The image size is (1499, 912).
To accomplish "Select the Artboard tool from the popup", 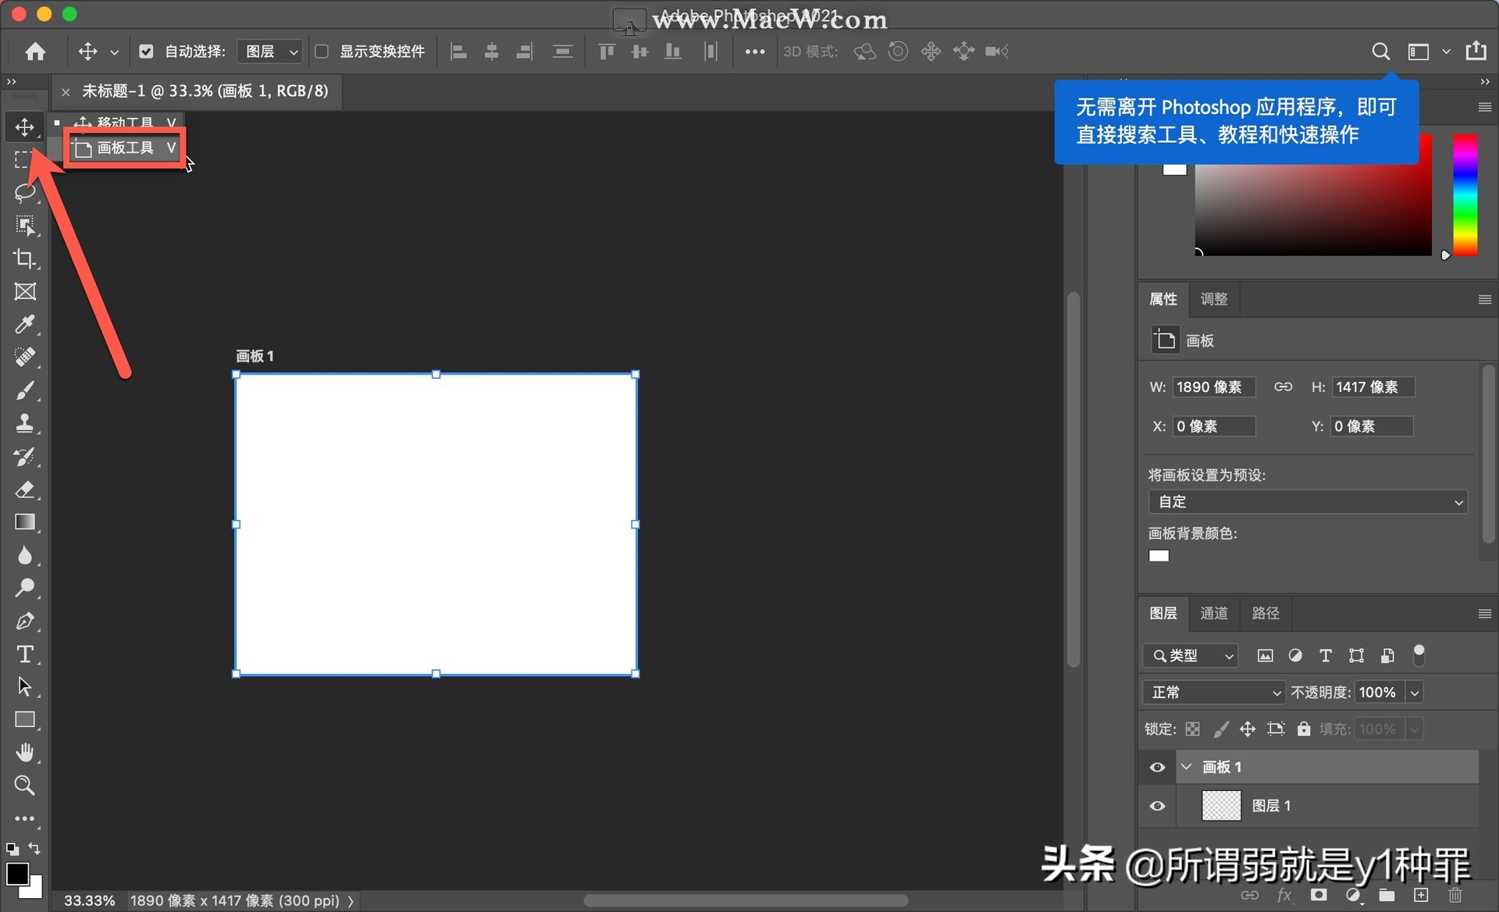I will [125, 148].
